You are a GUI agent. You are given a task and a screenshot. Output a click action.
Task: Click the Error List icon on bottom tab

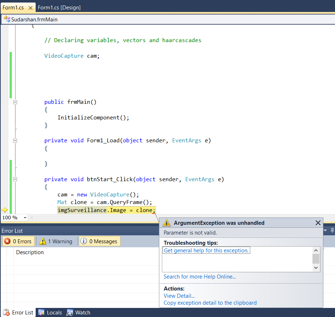pyautogui.click(x=6, y=312)
